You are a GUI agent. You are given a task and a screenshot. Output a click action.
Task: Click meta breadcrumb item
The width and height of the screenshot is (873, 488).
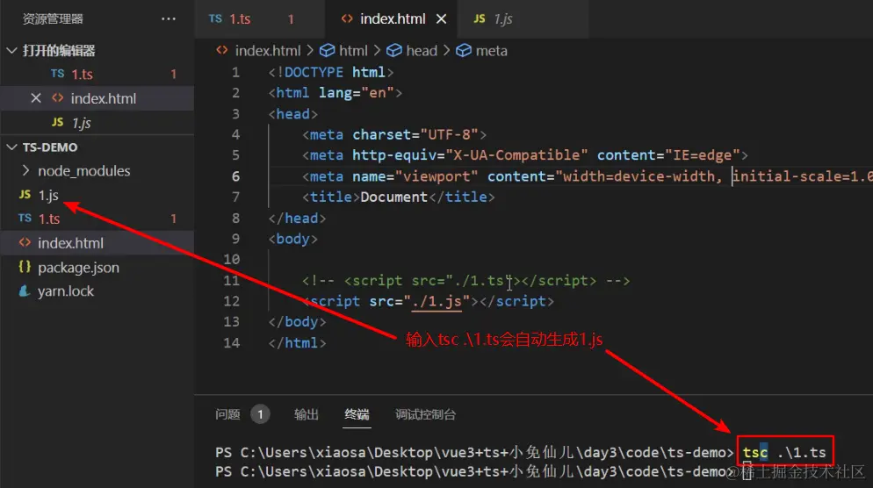click(x=492, y=51)
